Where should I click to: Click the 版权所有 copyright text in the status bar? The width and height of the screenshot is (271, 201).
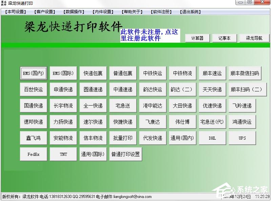coord(11,197)
